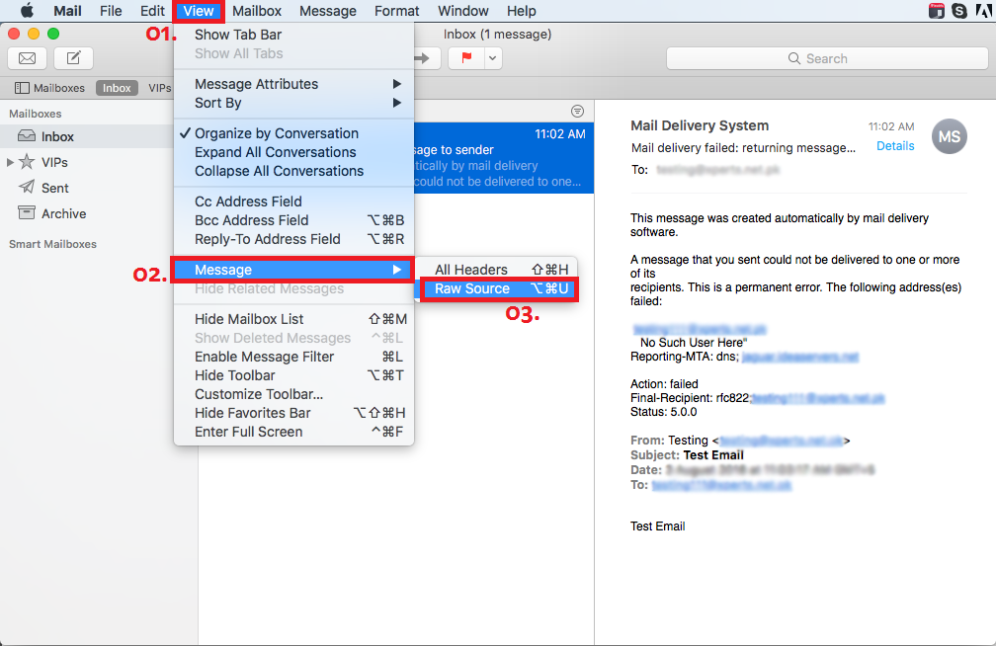
Task: Click the bottom To: address link
Action: (721, 485)
